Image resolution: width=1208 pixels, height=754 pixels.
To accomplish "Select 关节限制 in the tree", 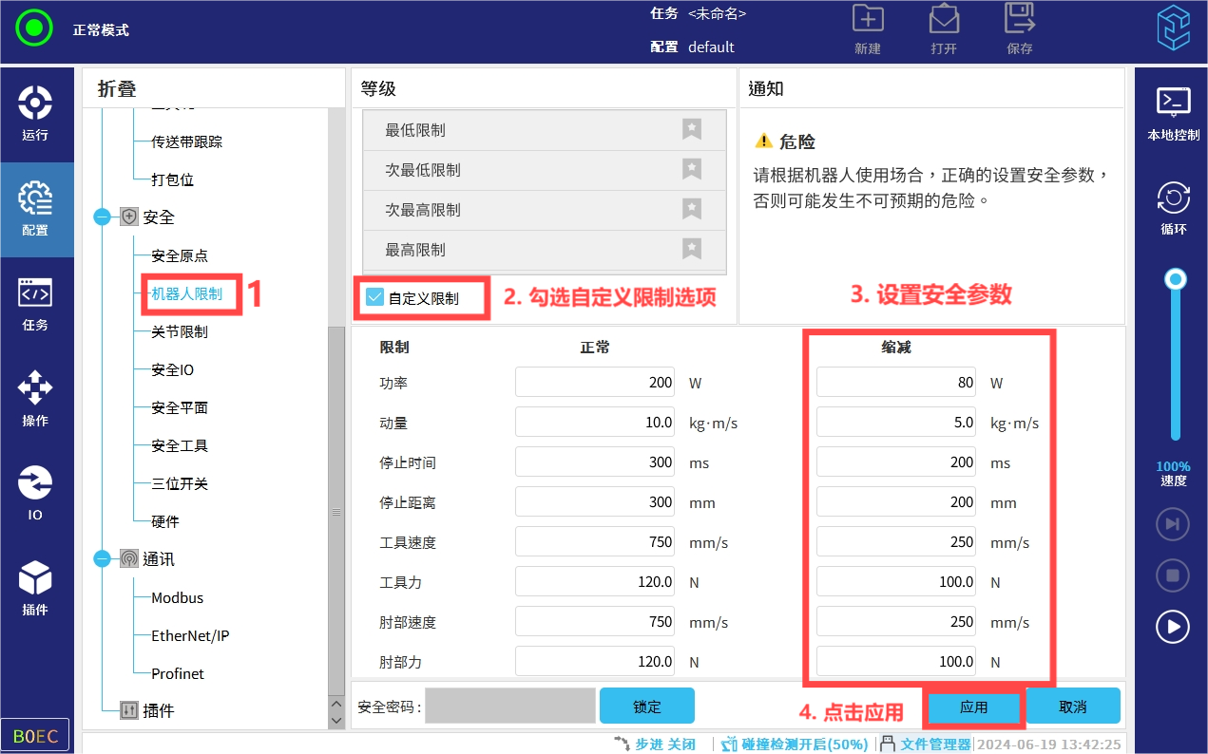I will point(180,331).
